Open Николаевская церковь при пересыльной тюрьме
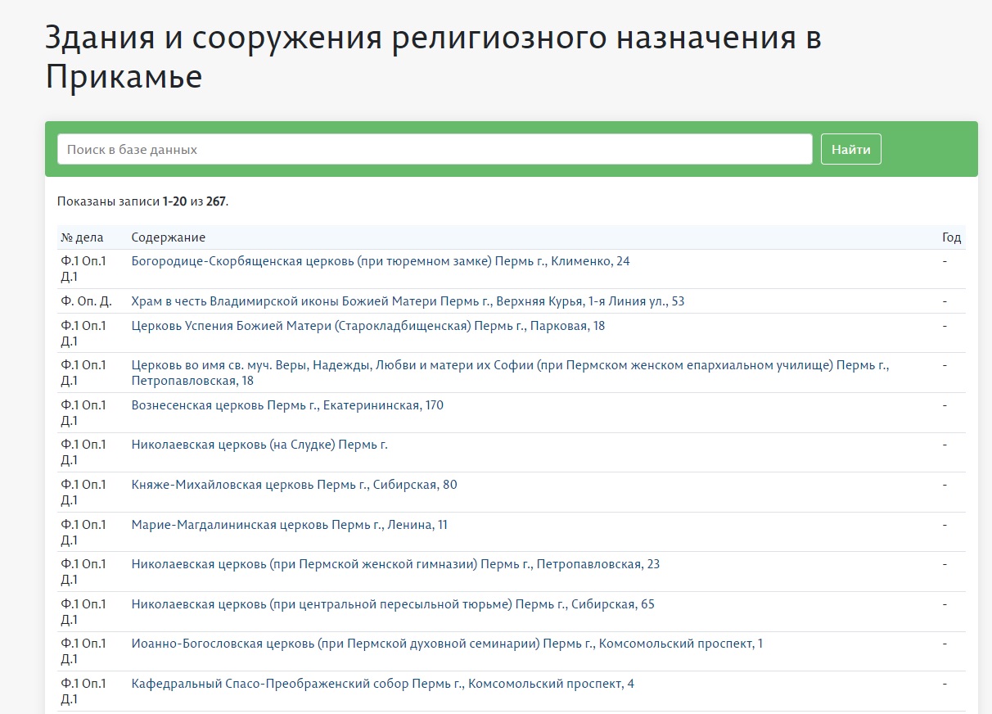 (392, 604)
